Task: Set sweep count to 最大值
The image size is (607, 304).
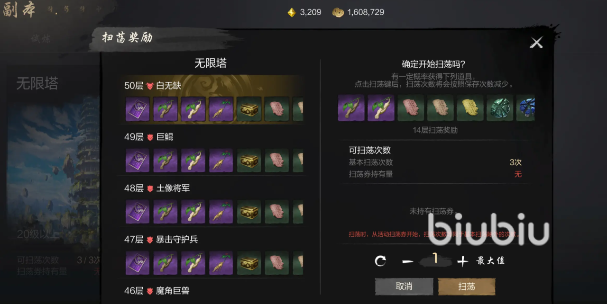Action: 491,261
